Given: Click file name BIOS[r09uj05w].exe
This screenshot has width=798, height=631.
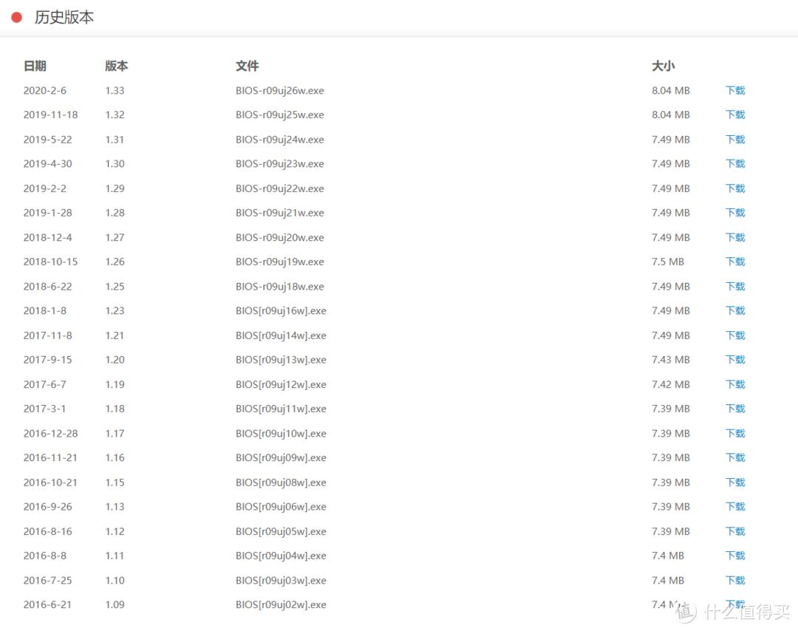Looking at the screenshot, I should 281,532.
